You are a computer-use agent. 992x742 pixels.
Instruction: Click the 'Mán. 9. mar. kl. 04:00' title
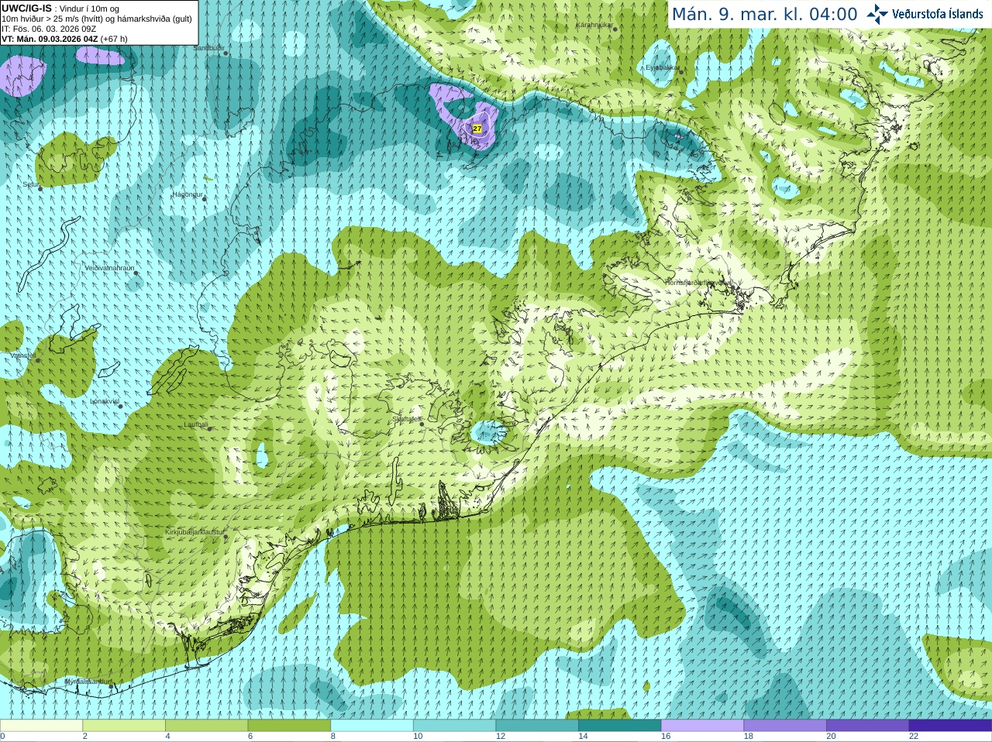pos(764,14)
